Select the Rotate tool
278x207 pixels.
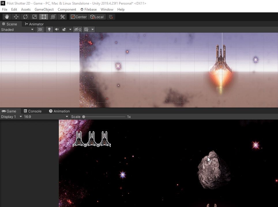(x=25, y=17)
